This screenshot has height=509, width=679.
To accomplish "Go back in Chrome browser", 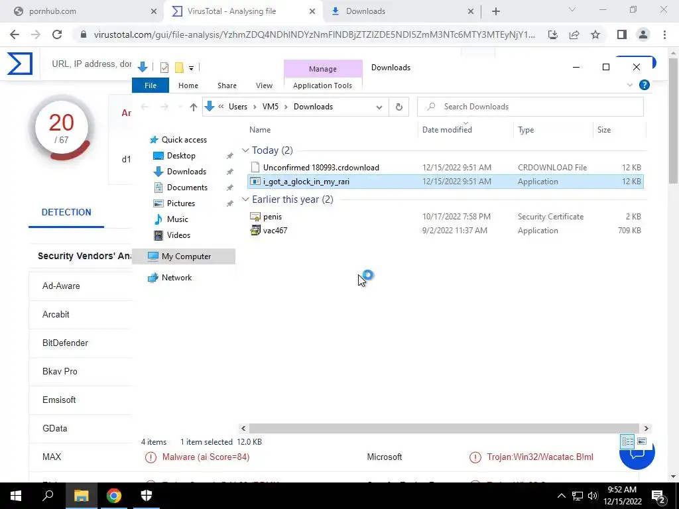I will click(x=15, y=34).
